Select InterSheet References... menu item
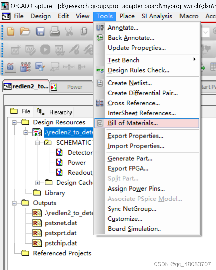The width and height of the screenshot is (216, 270). (147, 113)
